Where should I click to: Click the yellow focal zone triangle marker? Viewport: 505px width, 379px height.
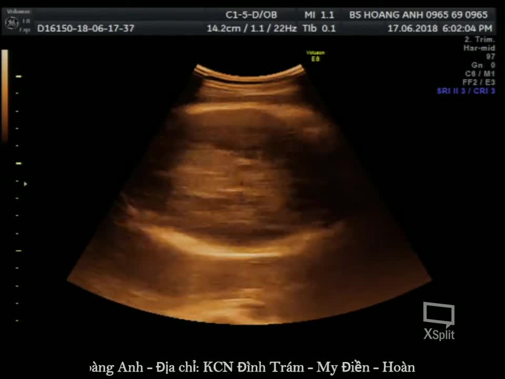point(25,184)
